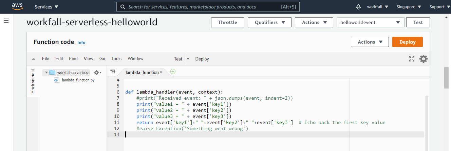Toggle fullscreen editor icon
Screen dimensions: 451x151
[x=412, y=59]
